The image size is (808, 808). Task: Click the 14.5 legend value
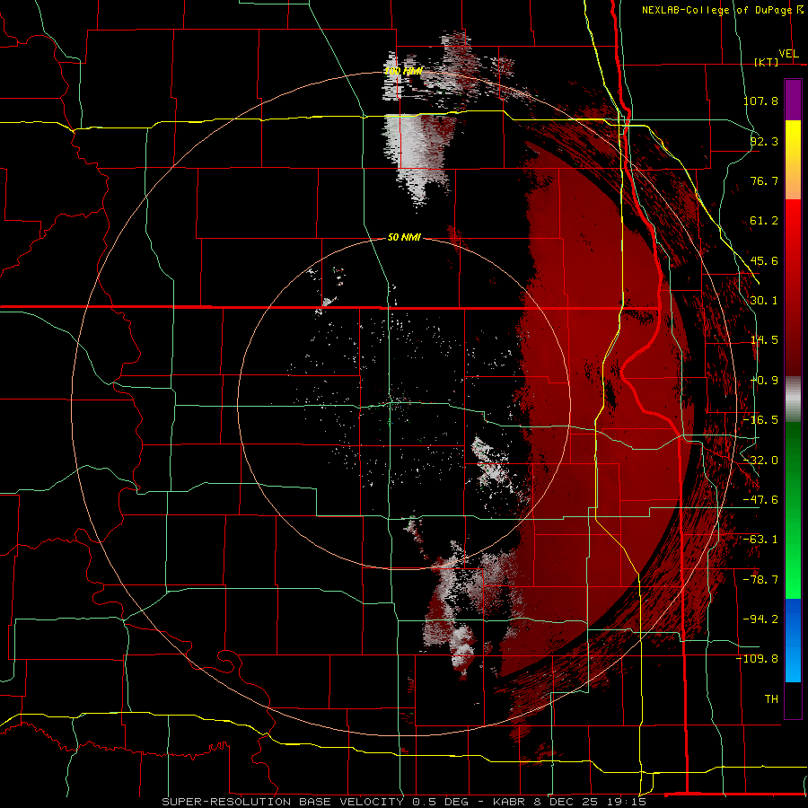point(764,340)
